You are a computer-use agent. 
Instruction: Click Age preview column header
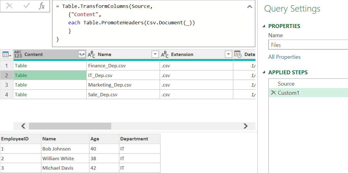point(104,139)
